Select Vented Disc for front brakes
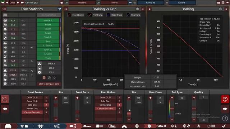 32,109
